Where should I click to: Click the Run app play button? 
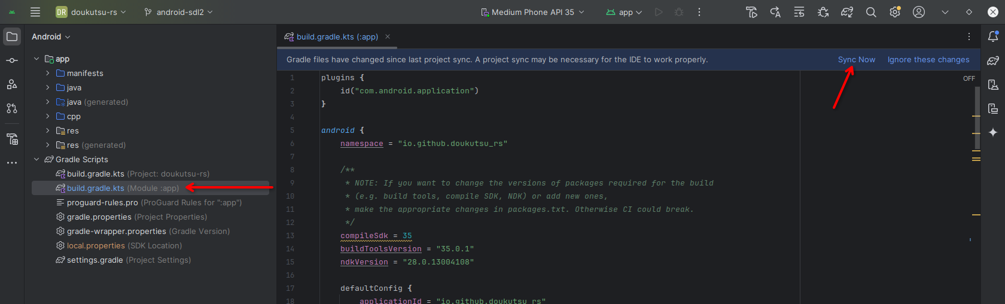[x=659, y=12]
